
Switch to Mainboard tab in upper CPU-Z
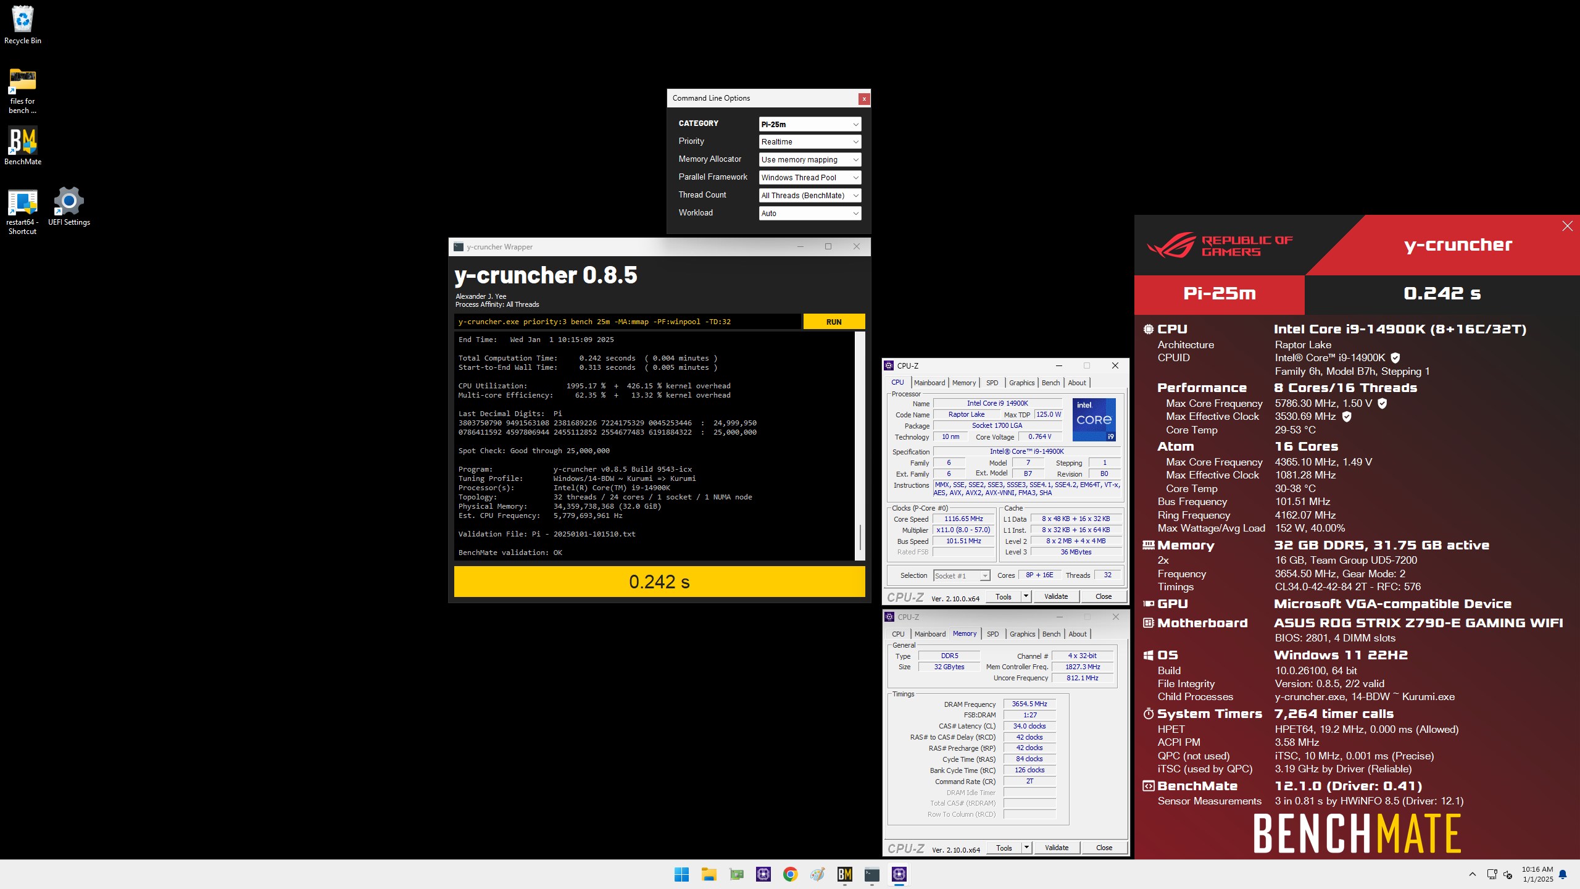(929, 383)
